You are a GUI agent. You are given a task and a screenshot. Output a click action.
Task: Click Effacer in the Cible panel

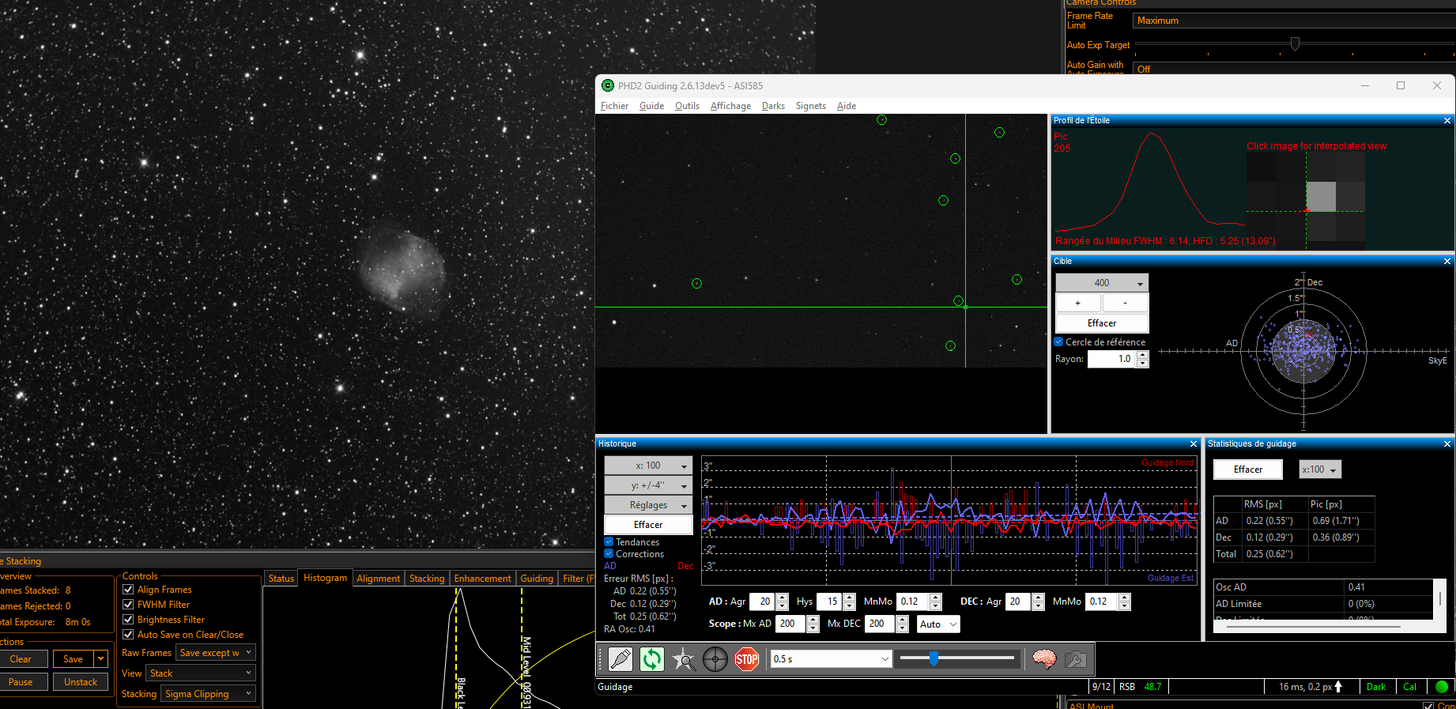coord(1102,323)
